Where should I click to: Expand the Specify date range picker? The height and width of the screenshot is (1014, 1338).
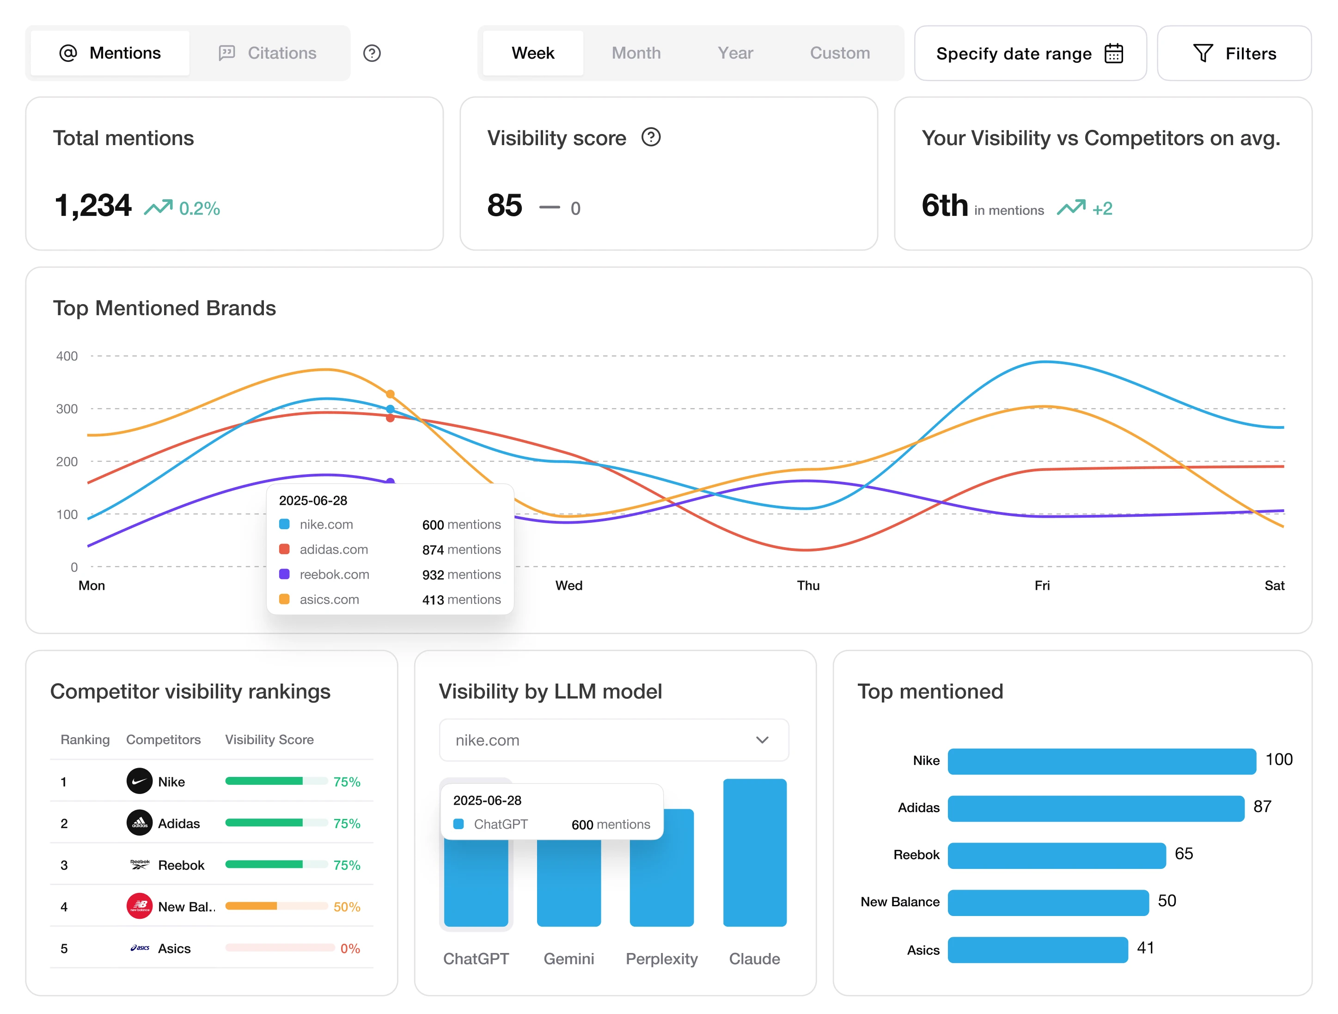pyautogui.click(x=1030, y=53)
